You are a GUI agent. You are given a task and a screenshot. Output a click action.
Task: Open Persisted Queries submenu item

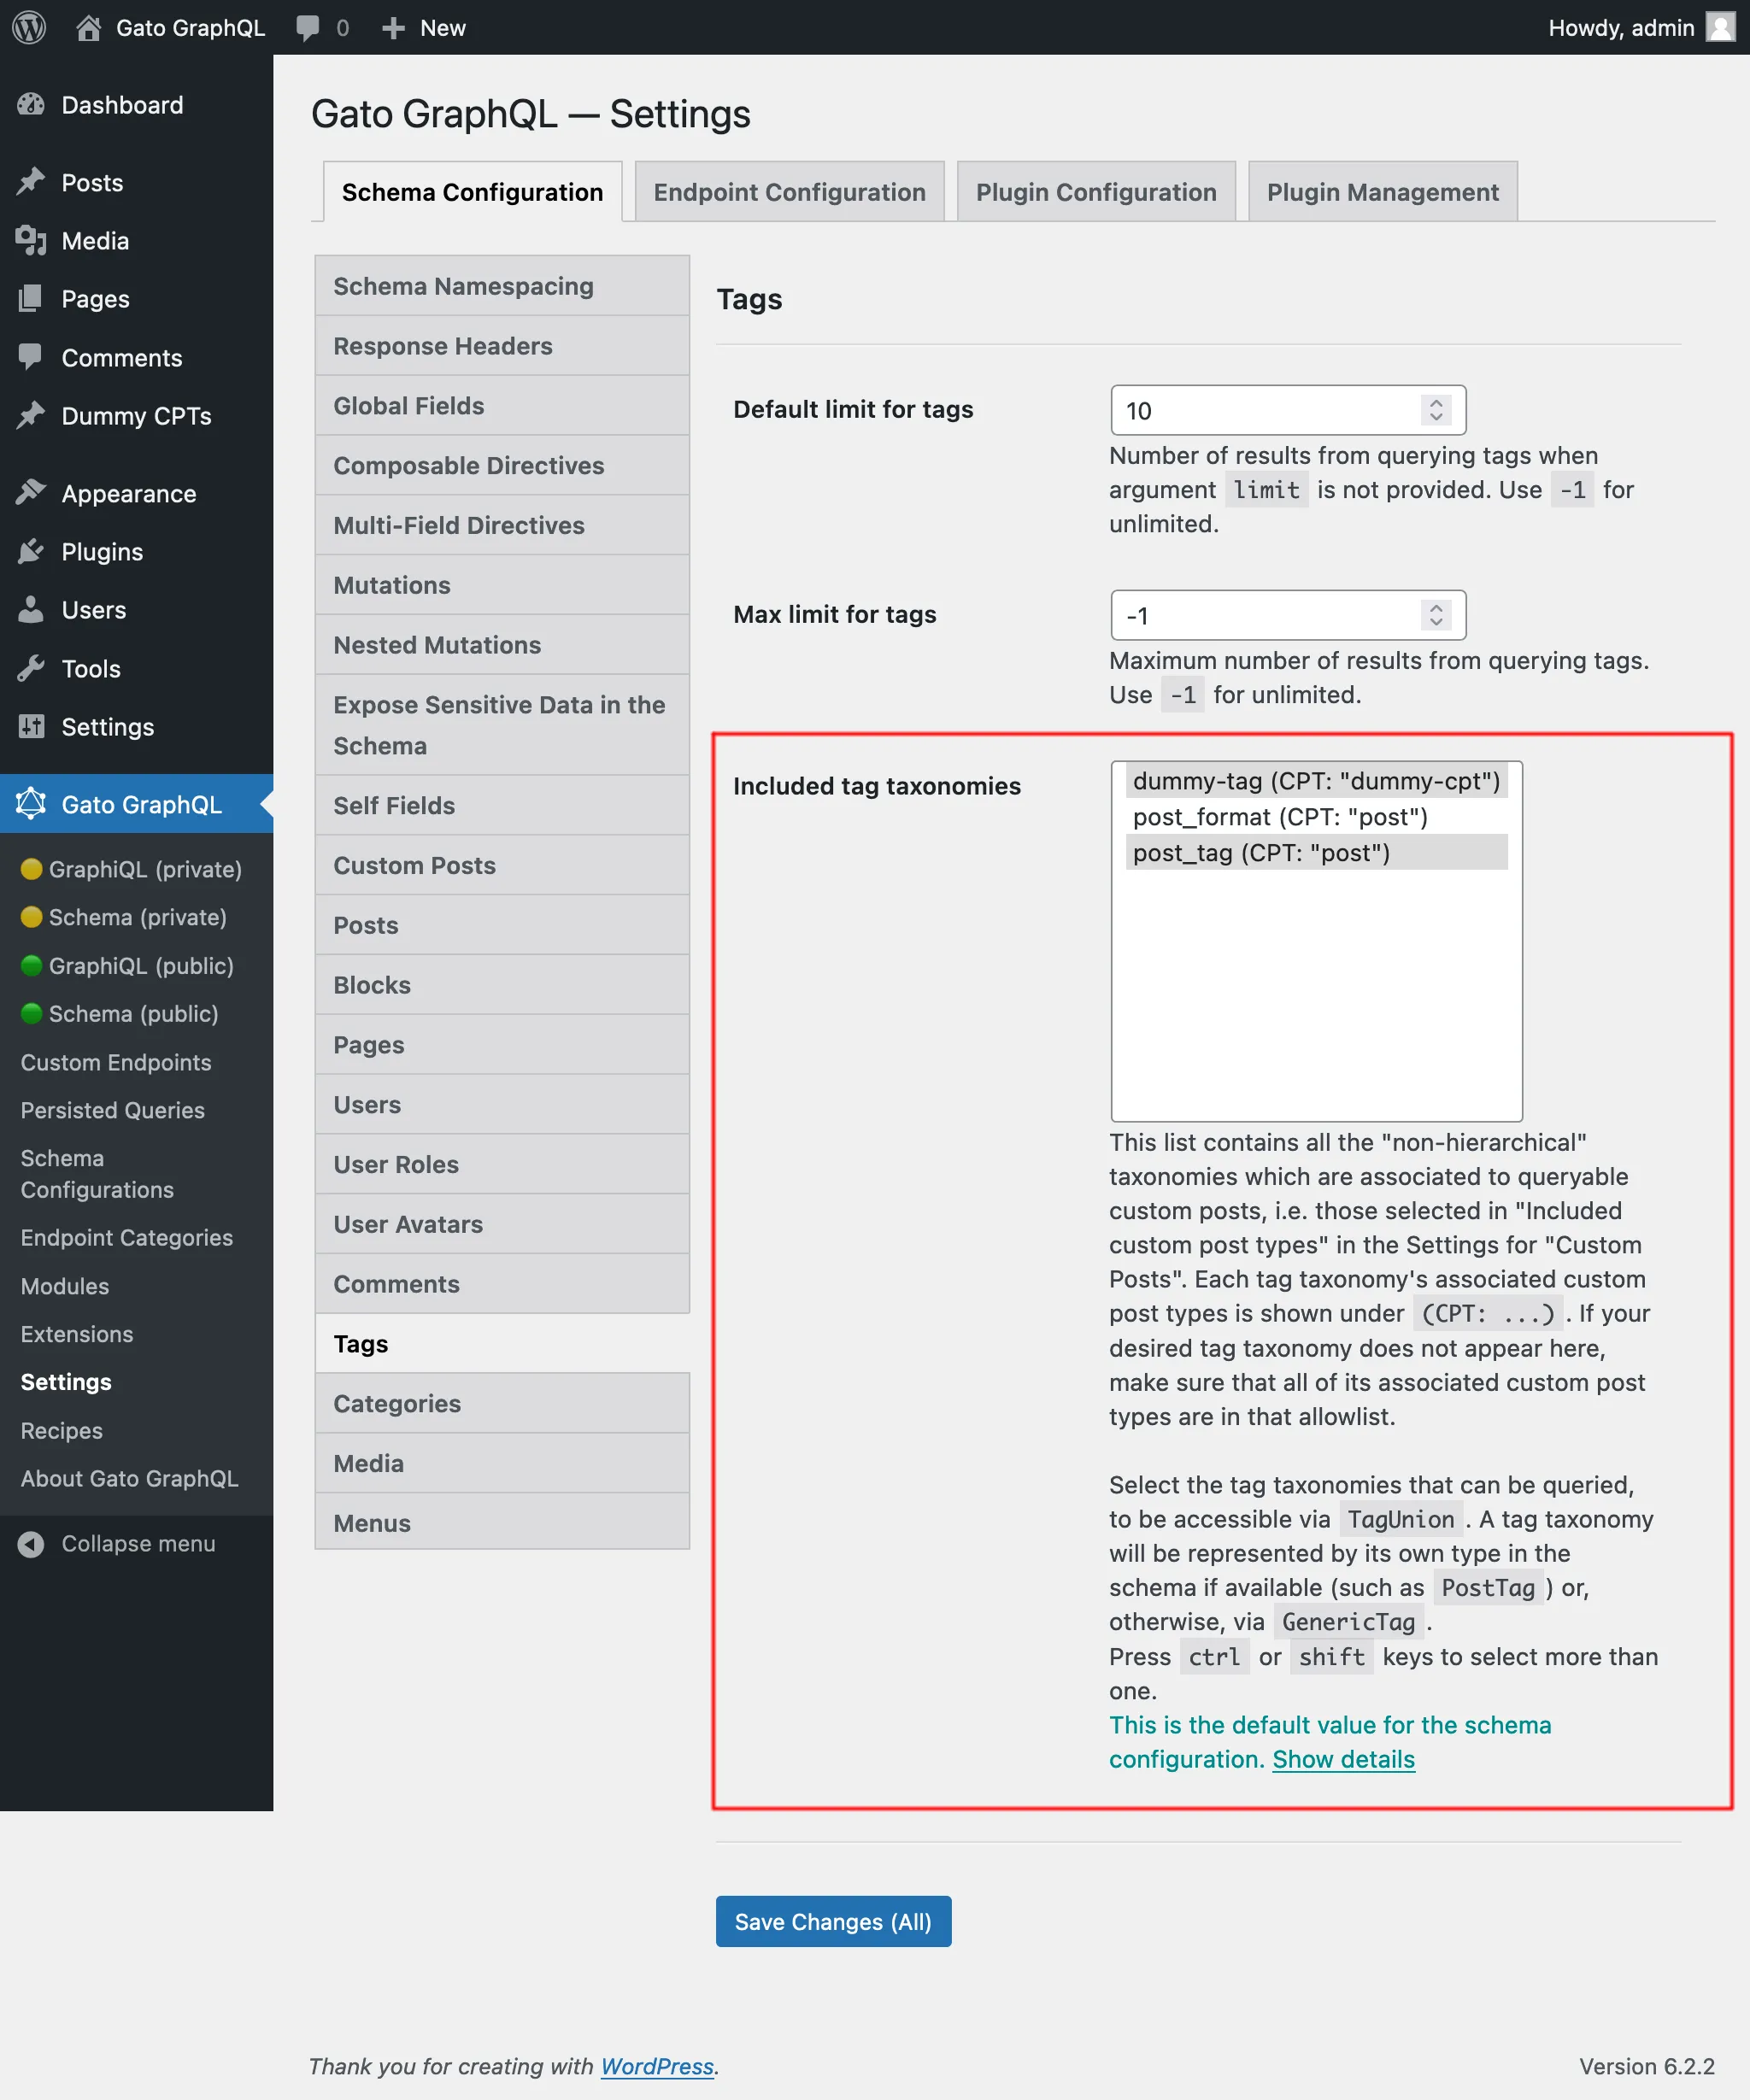pos(112,1110)
